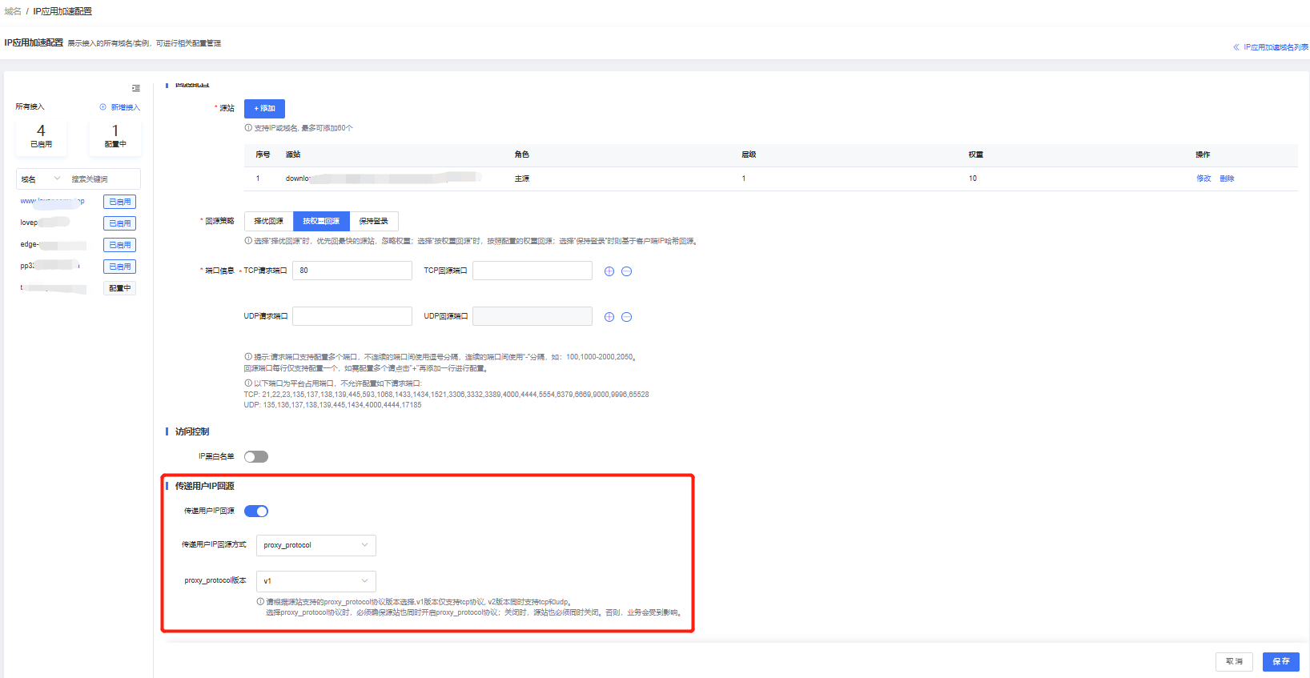Image resolution: width=1310 pixels, height=678 pixels.
Task: Click the UDP请求端口 input field
Action: coord(352,316)
